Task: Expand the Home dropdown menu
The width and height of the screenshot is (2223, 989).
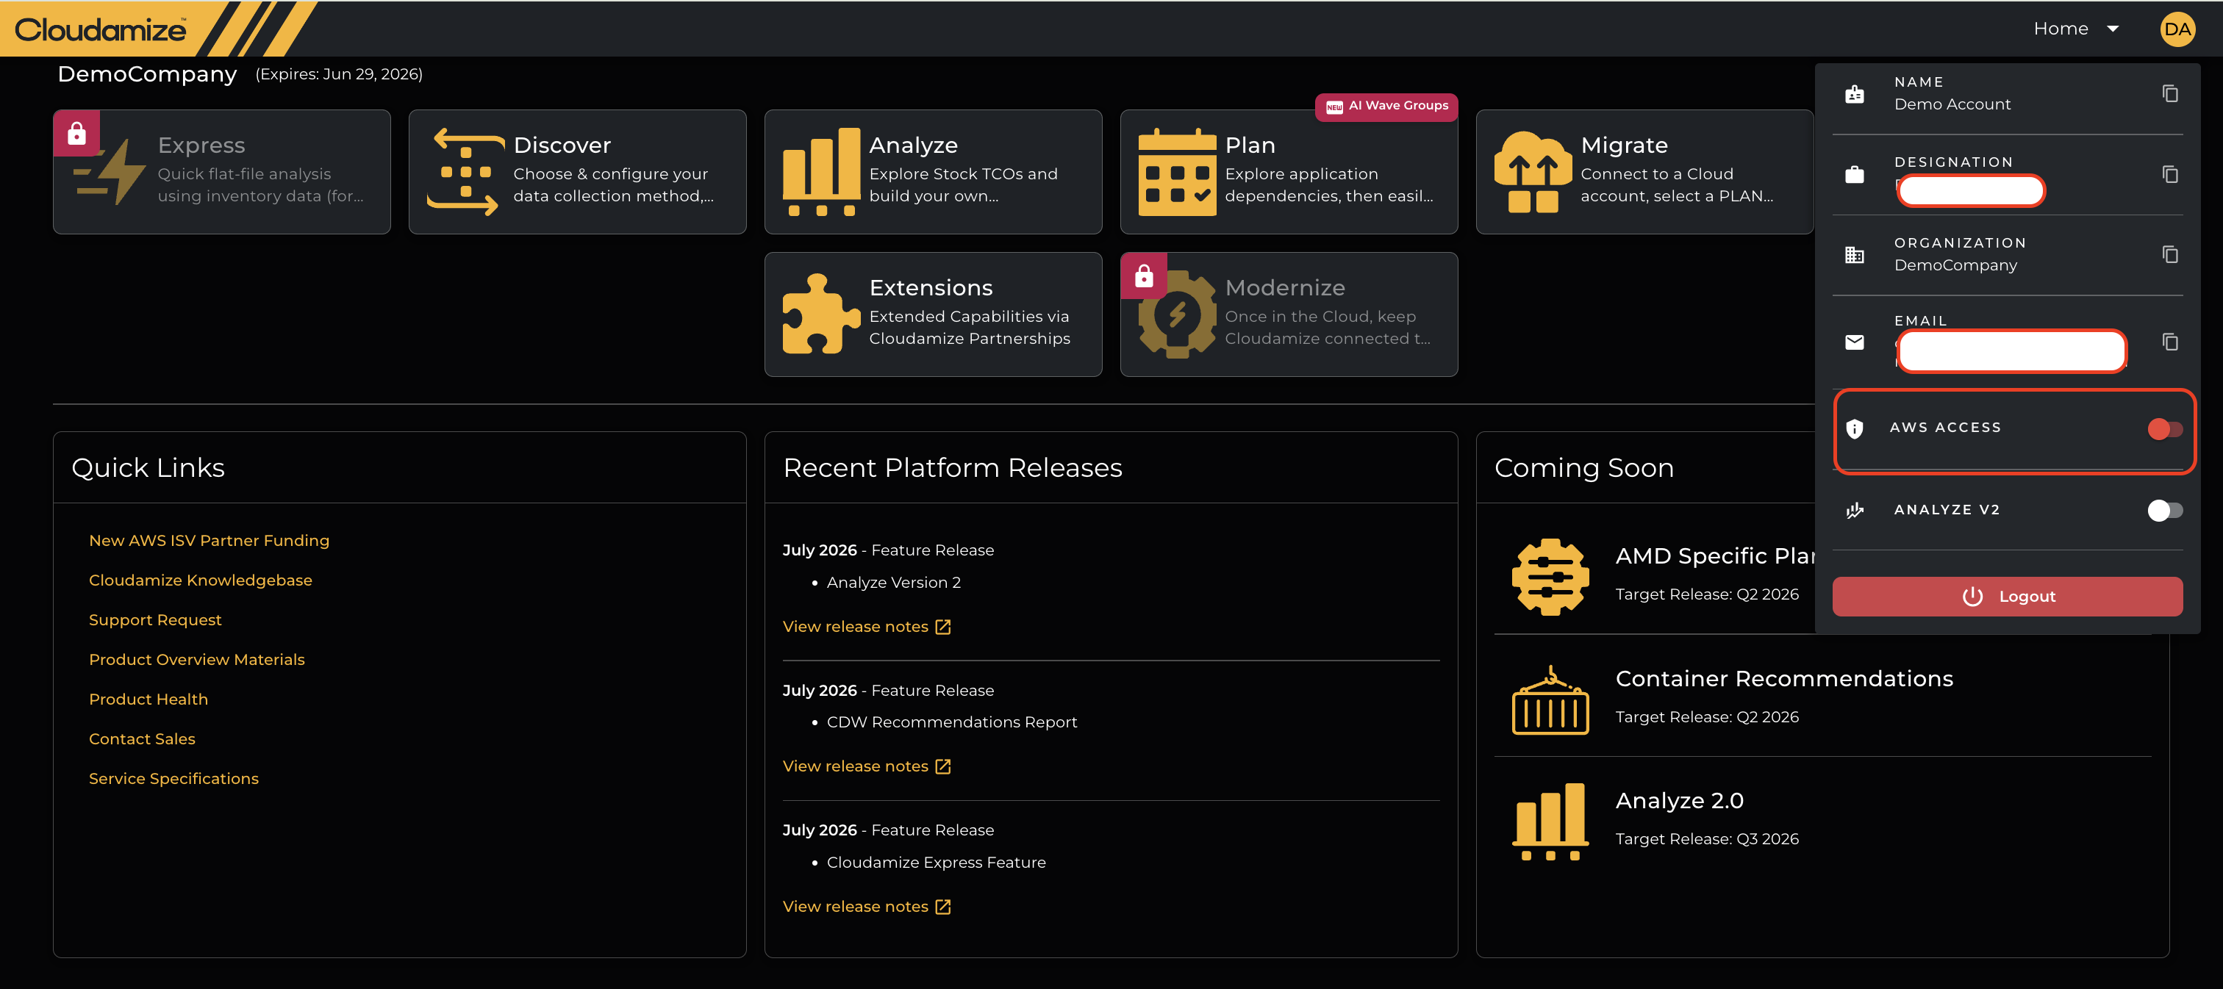Action: tap(2076, 29)
